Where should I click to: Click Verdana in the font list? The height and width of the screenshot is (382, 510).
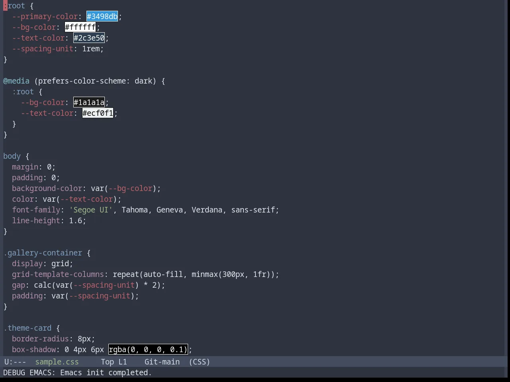click(207, 210)
